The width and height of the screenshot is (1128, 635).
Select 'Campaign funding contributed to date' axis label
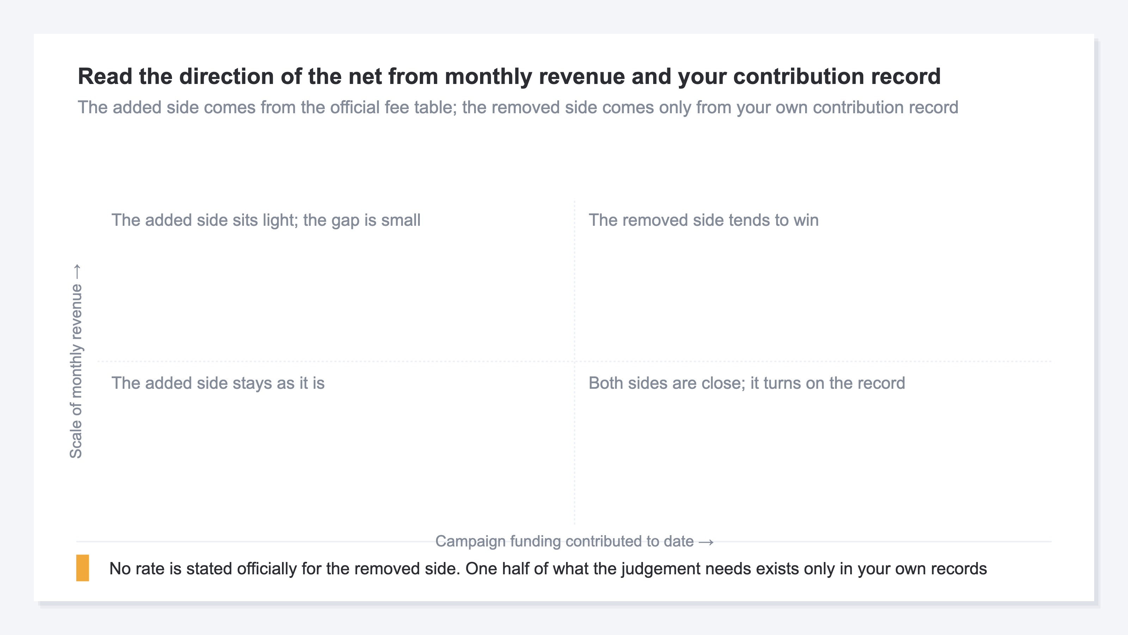pos(564,541)
